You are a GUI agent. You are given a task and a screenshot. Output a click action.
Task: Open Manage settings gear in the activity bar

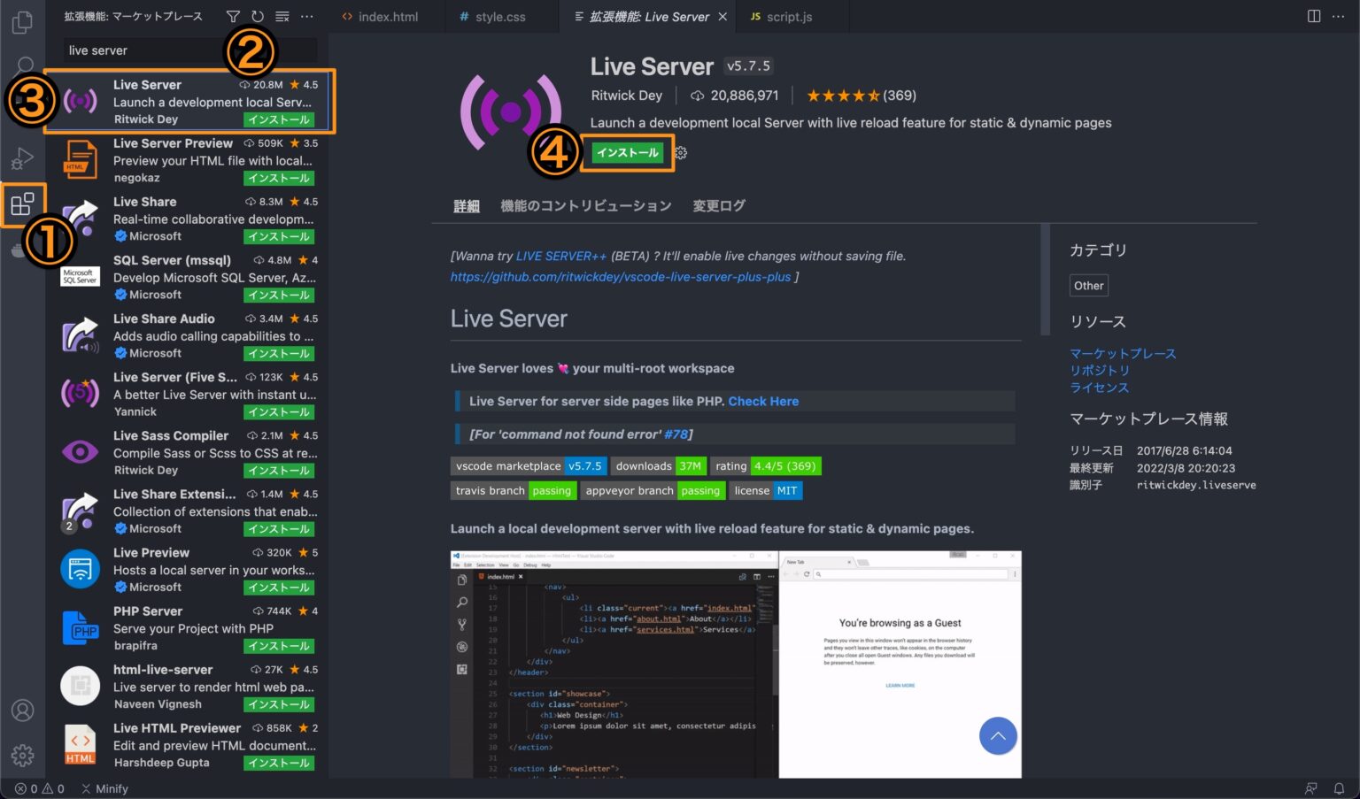(x=22, y=755)
